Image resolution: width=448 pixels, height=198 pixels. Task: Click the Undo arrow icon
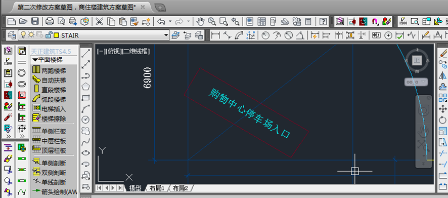pos(161,21)
